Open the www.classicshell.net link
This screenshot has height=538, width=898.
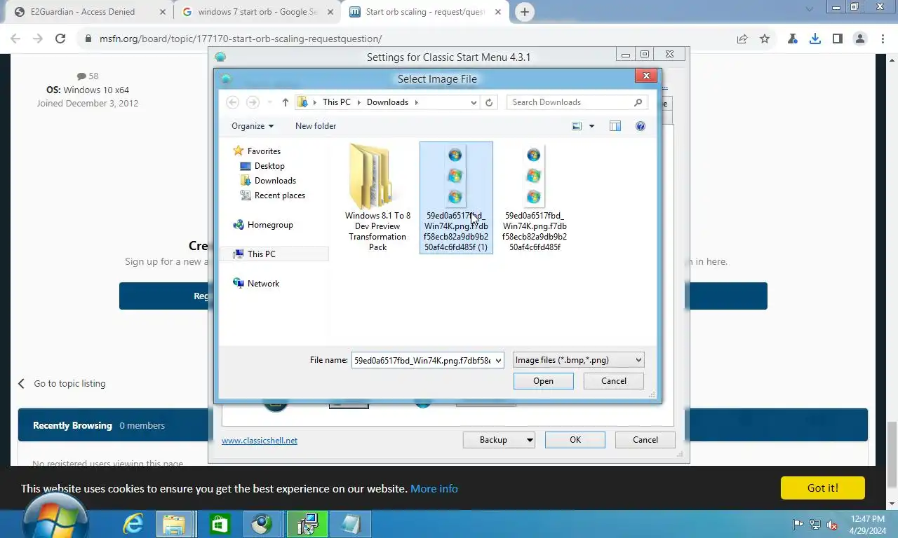point(260,441)
